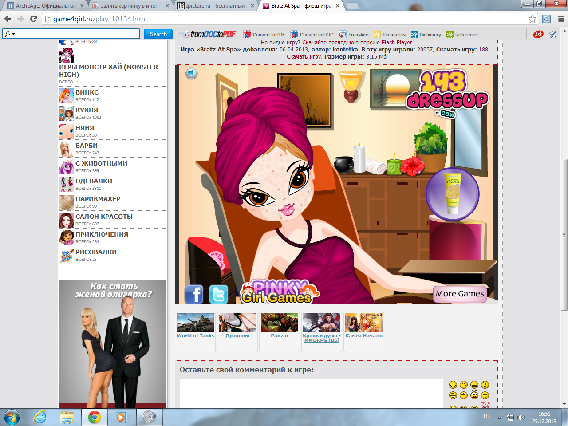This screenshot has width=568, height=426.
Task: Click Convert to PDF toolbar button
Action: click(x=264, y=34)
